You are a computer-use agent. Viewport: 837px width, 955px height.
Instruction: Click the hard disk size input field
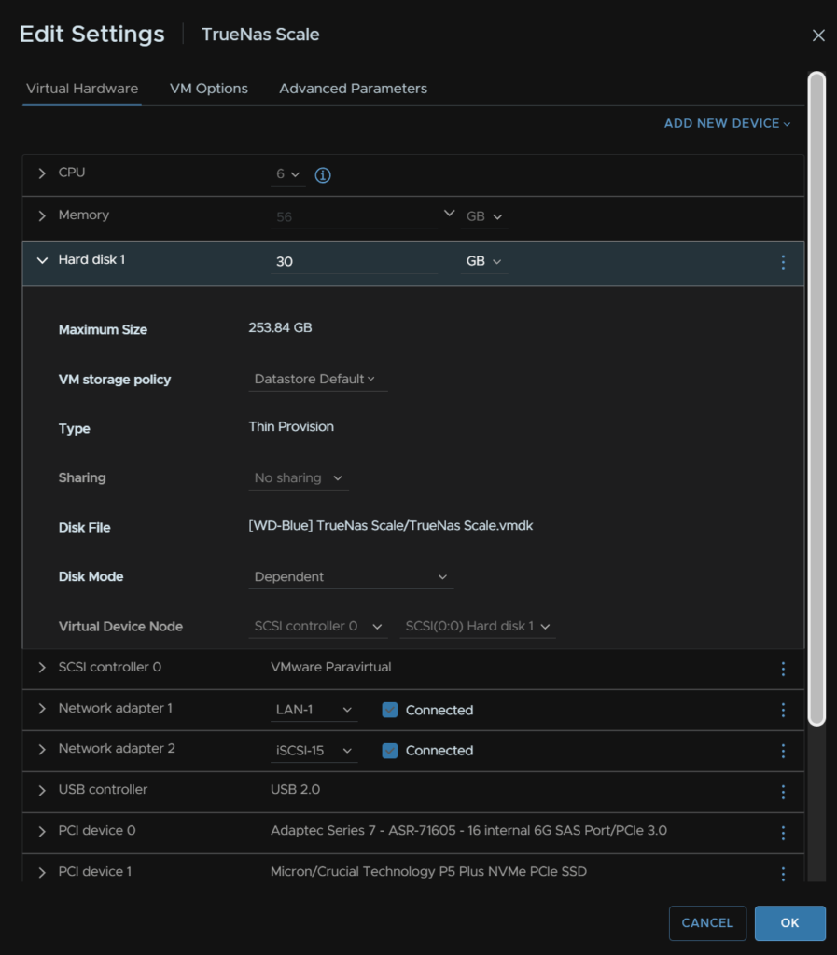point(354,262)
